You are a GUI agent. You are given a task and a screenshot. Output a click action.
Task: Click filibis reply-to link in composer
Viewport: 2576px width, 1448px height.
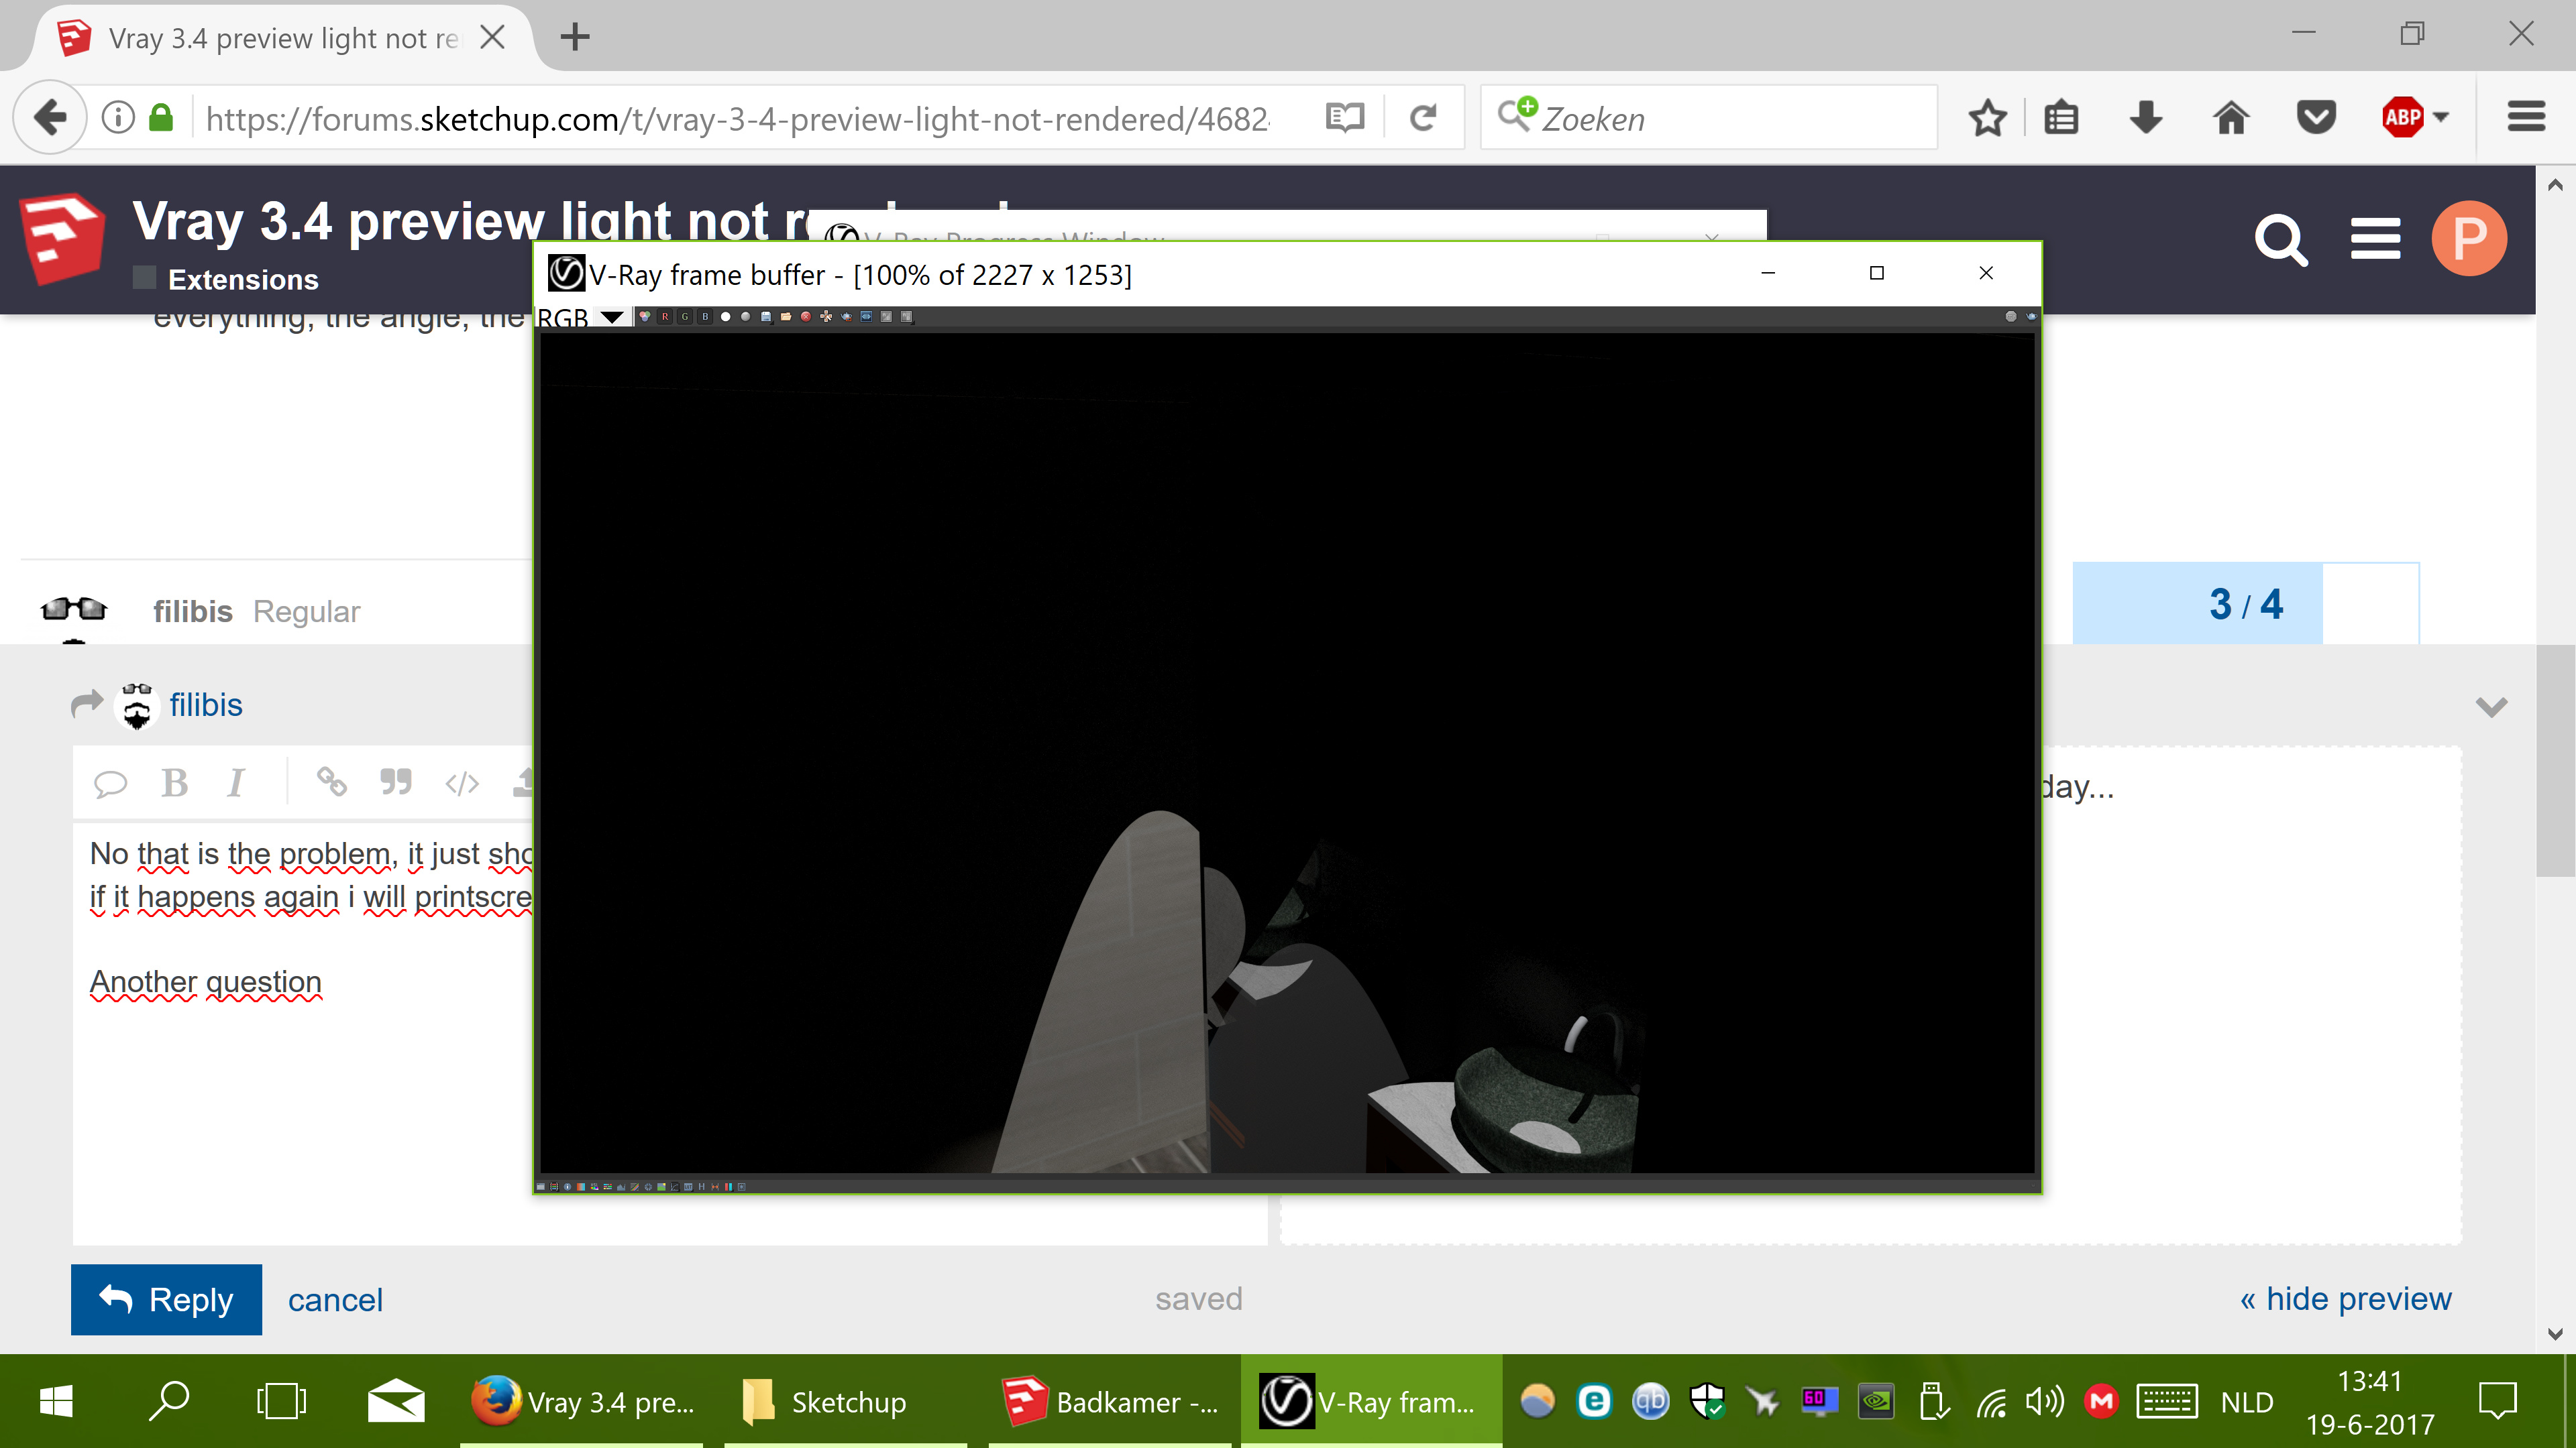point(205,705)
